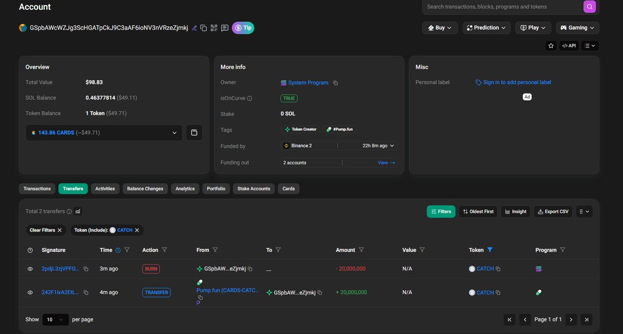The image size is (623, 334).
Task: Filter by the Program column
Action: click(563, 250)
